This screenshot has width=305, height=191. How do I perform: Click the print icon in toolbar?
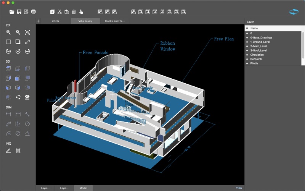tap(34, 12)
